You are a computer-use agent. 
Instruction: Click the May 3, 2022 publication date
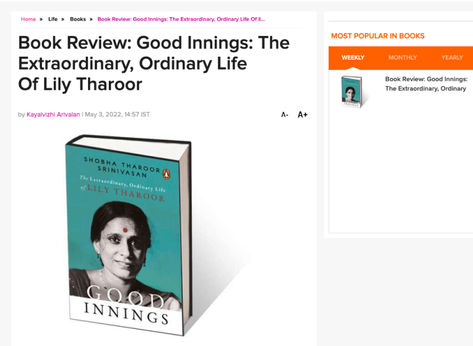click(117, 114)
